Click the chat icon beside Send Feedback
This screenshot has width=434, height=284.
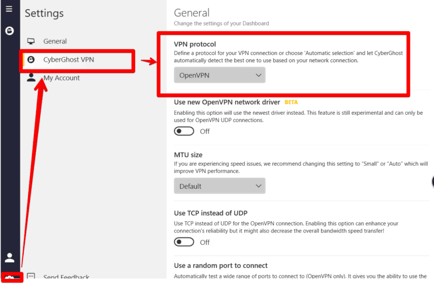(x=32, y=277)
